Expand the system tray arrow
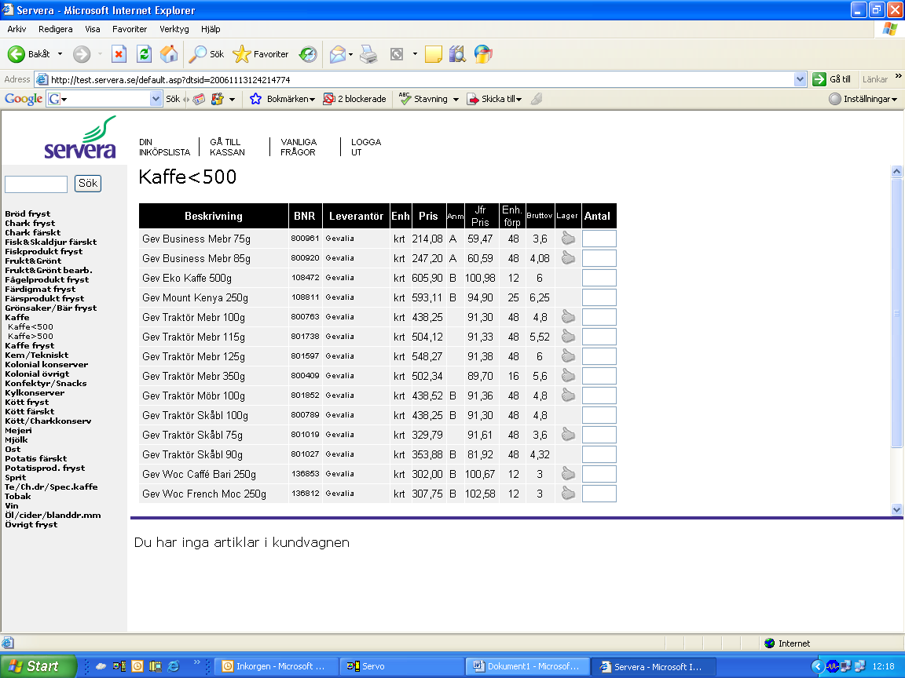Image resolution: width=905 pixels, height=678 pixels. click(x=817, y=666)
